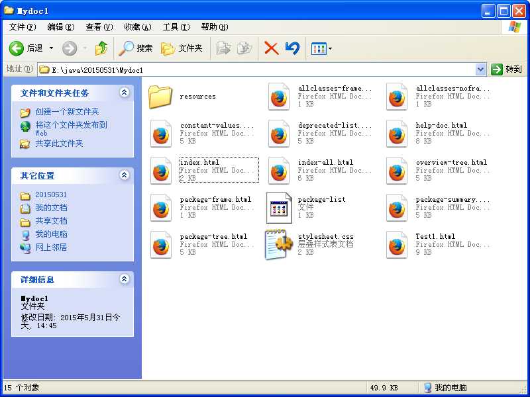Click the Test1.html file name text
Image resolution: width=530 pixels, height=397 pixels.
[x=435, y=236]
